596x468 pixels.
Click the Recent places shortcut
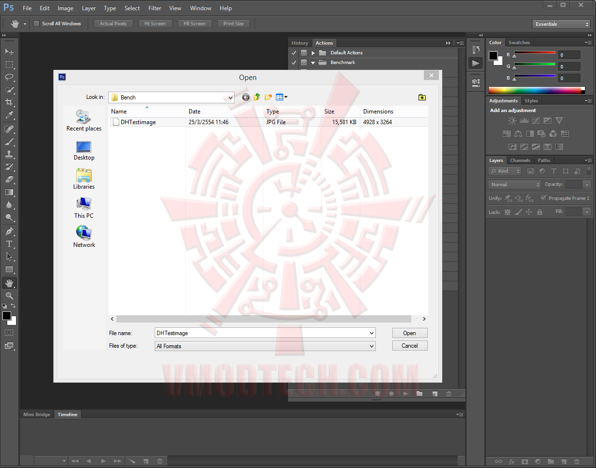[84, 120]
